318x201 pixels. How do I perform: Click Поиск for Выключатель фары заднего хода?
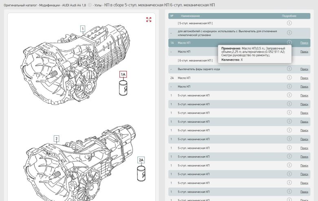(304, 69)
